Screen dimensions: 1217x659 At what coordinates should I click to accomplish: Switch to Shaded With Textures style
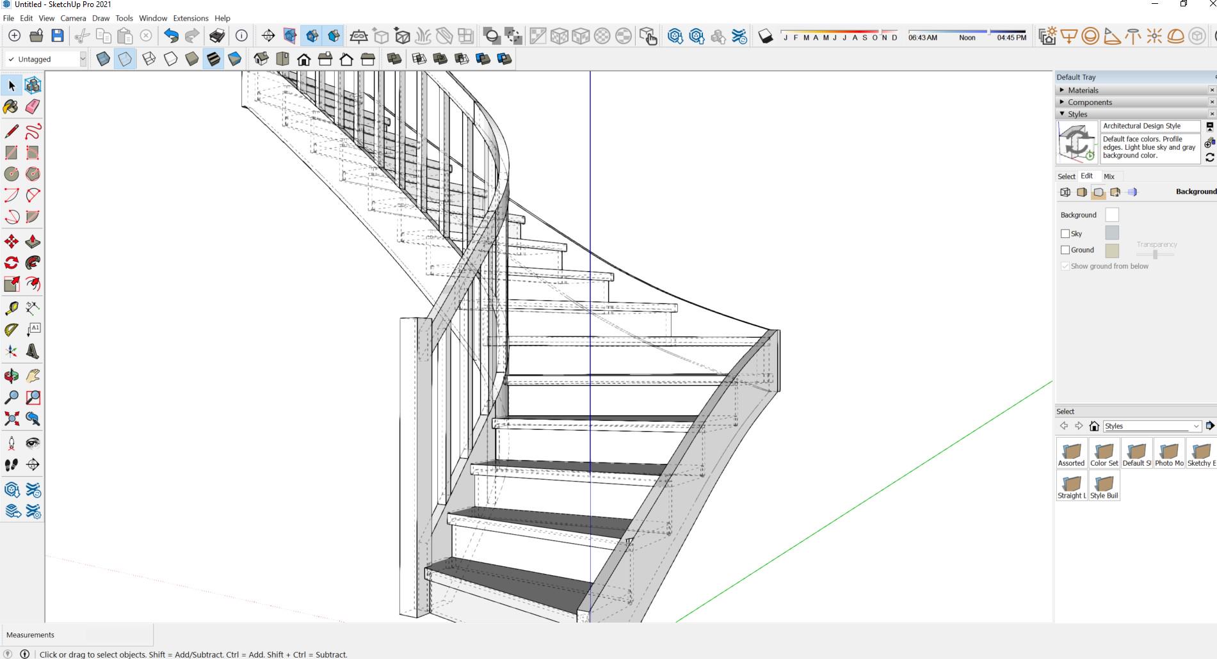[x=213, y=60]
